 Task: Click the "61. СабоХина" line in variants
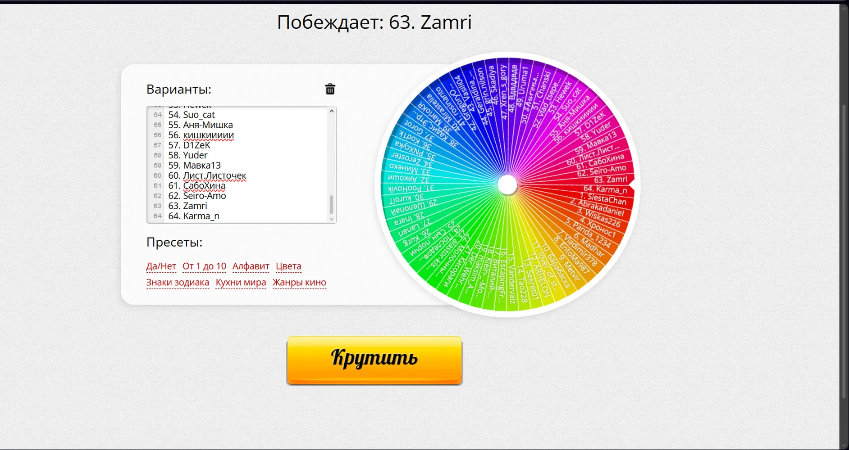197,185
